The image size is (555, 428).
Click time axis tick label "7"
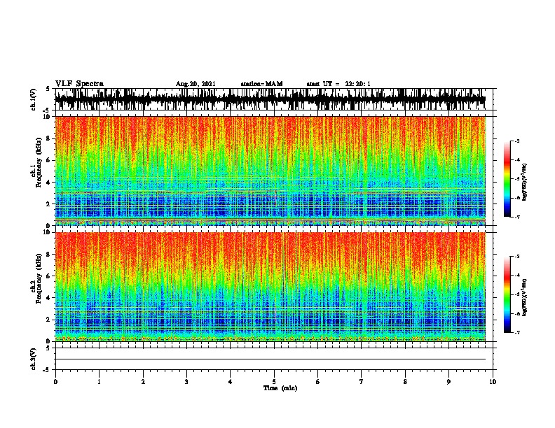362,382
